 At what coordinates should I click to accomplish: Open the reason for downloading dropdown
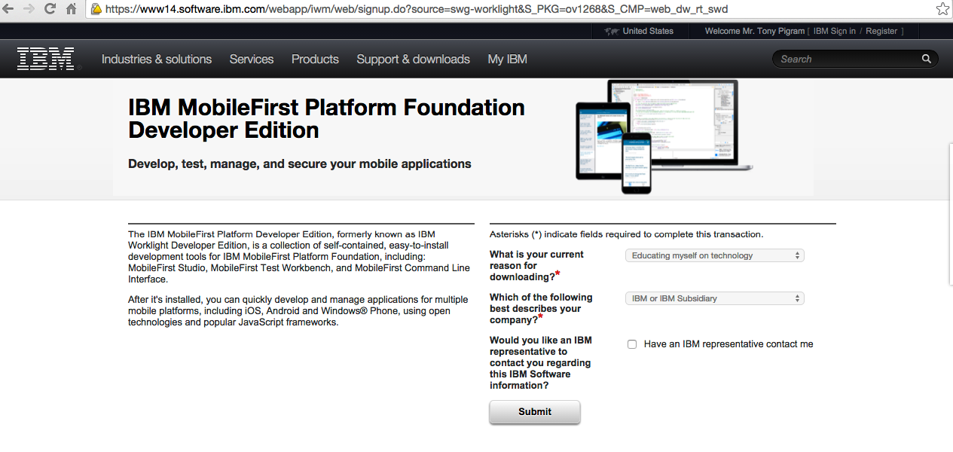[715, 255]
